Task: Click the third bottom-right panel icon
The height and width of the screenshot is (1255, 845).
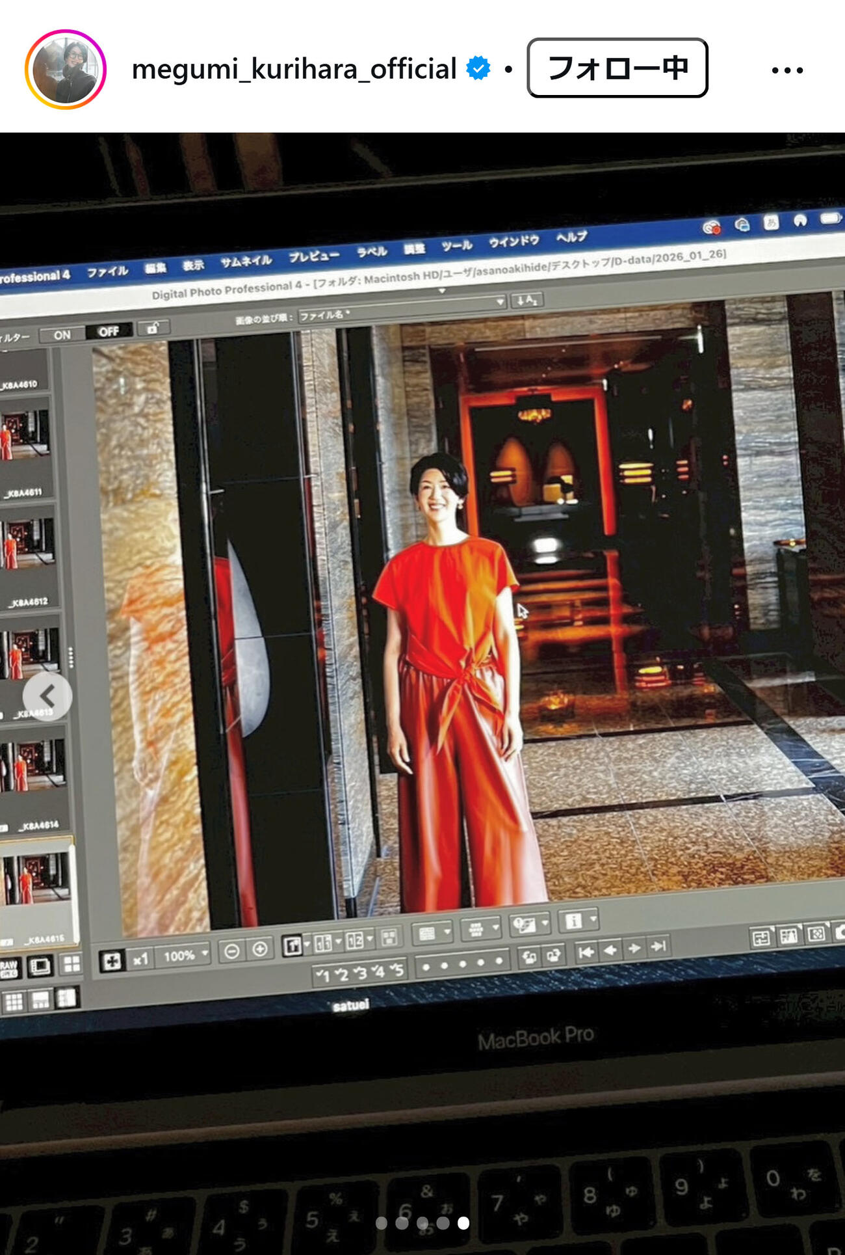Action: point(816,934)
